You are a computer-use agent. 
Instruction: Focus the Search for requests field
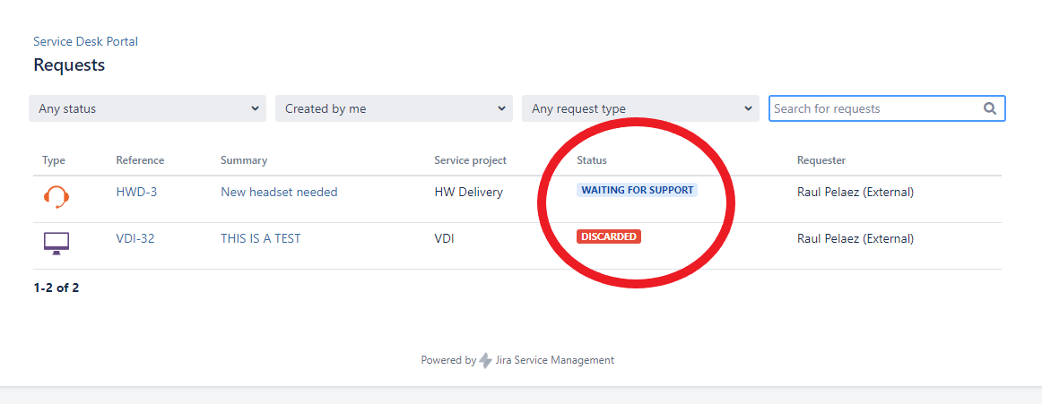tap(874, 108)
